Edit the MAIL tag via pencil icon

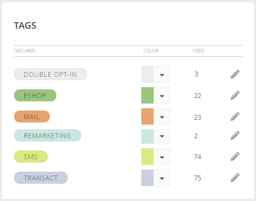pos(235,116)
